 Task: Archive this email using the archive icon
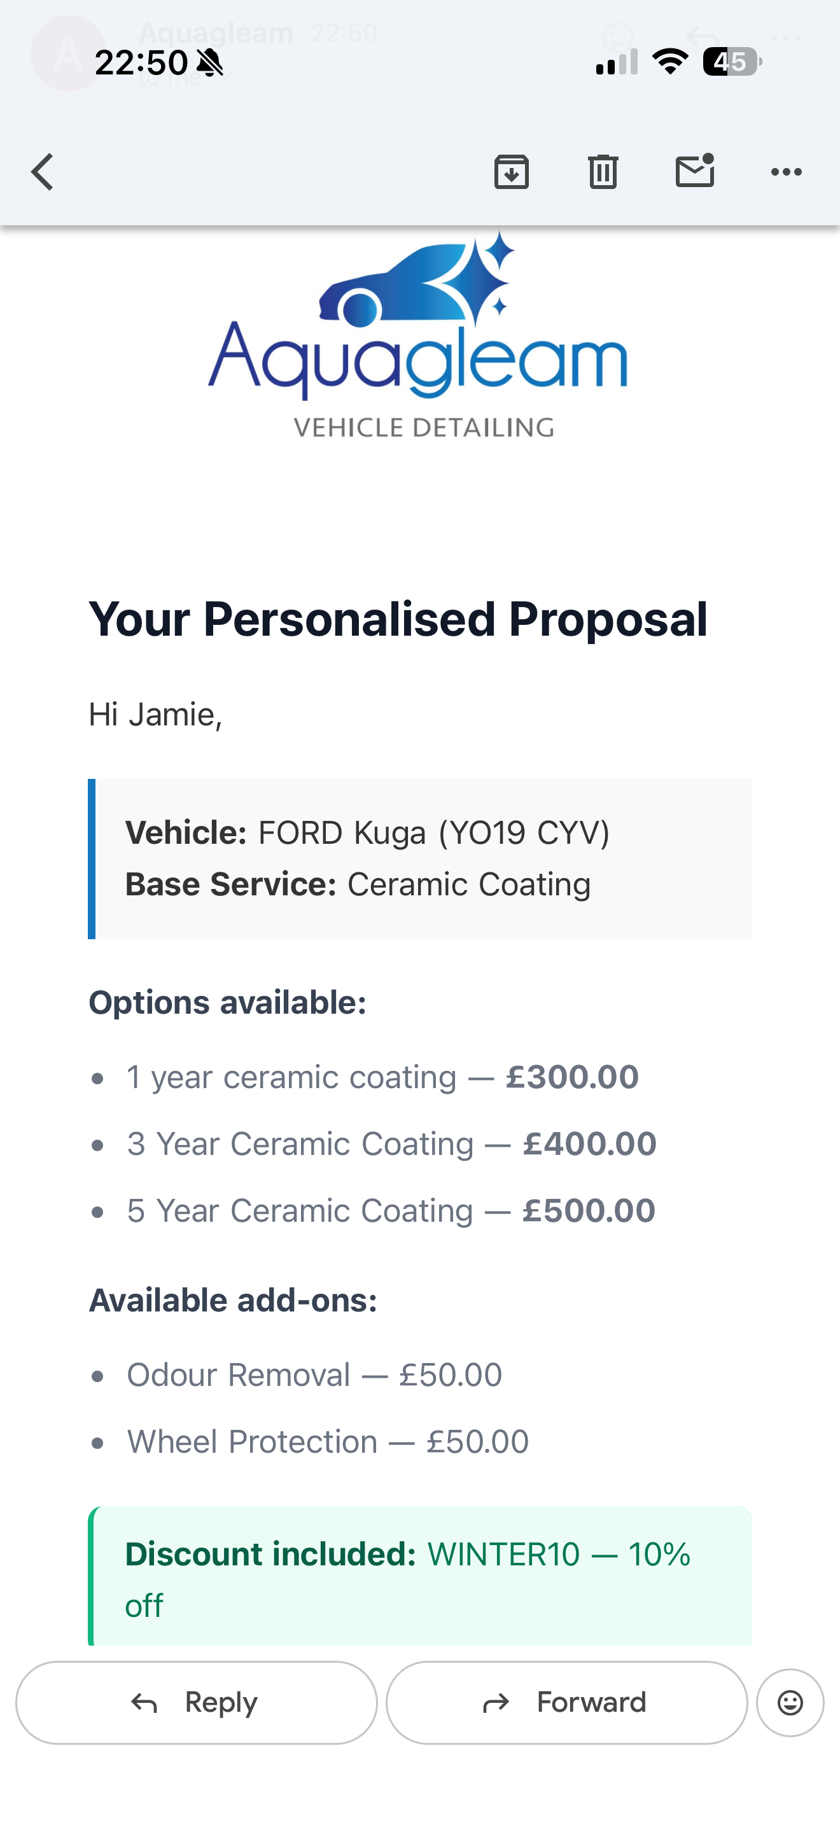(x=512, y=171)
